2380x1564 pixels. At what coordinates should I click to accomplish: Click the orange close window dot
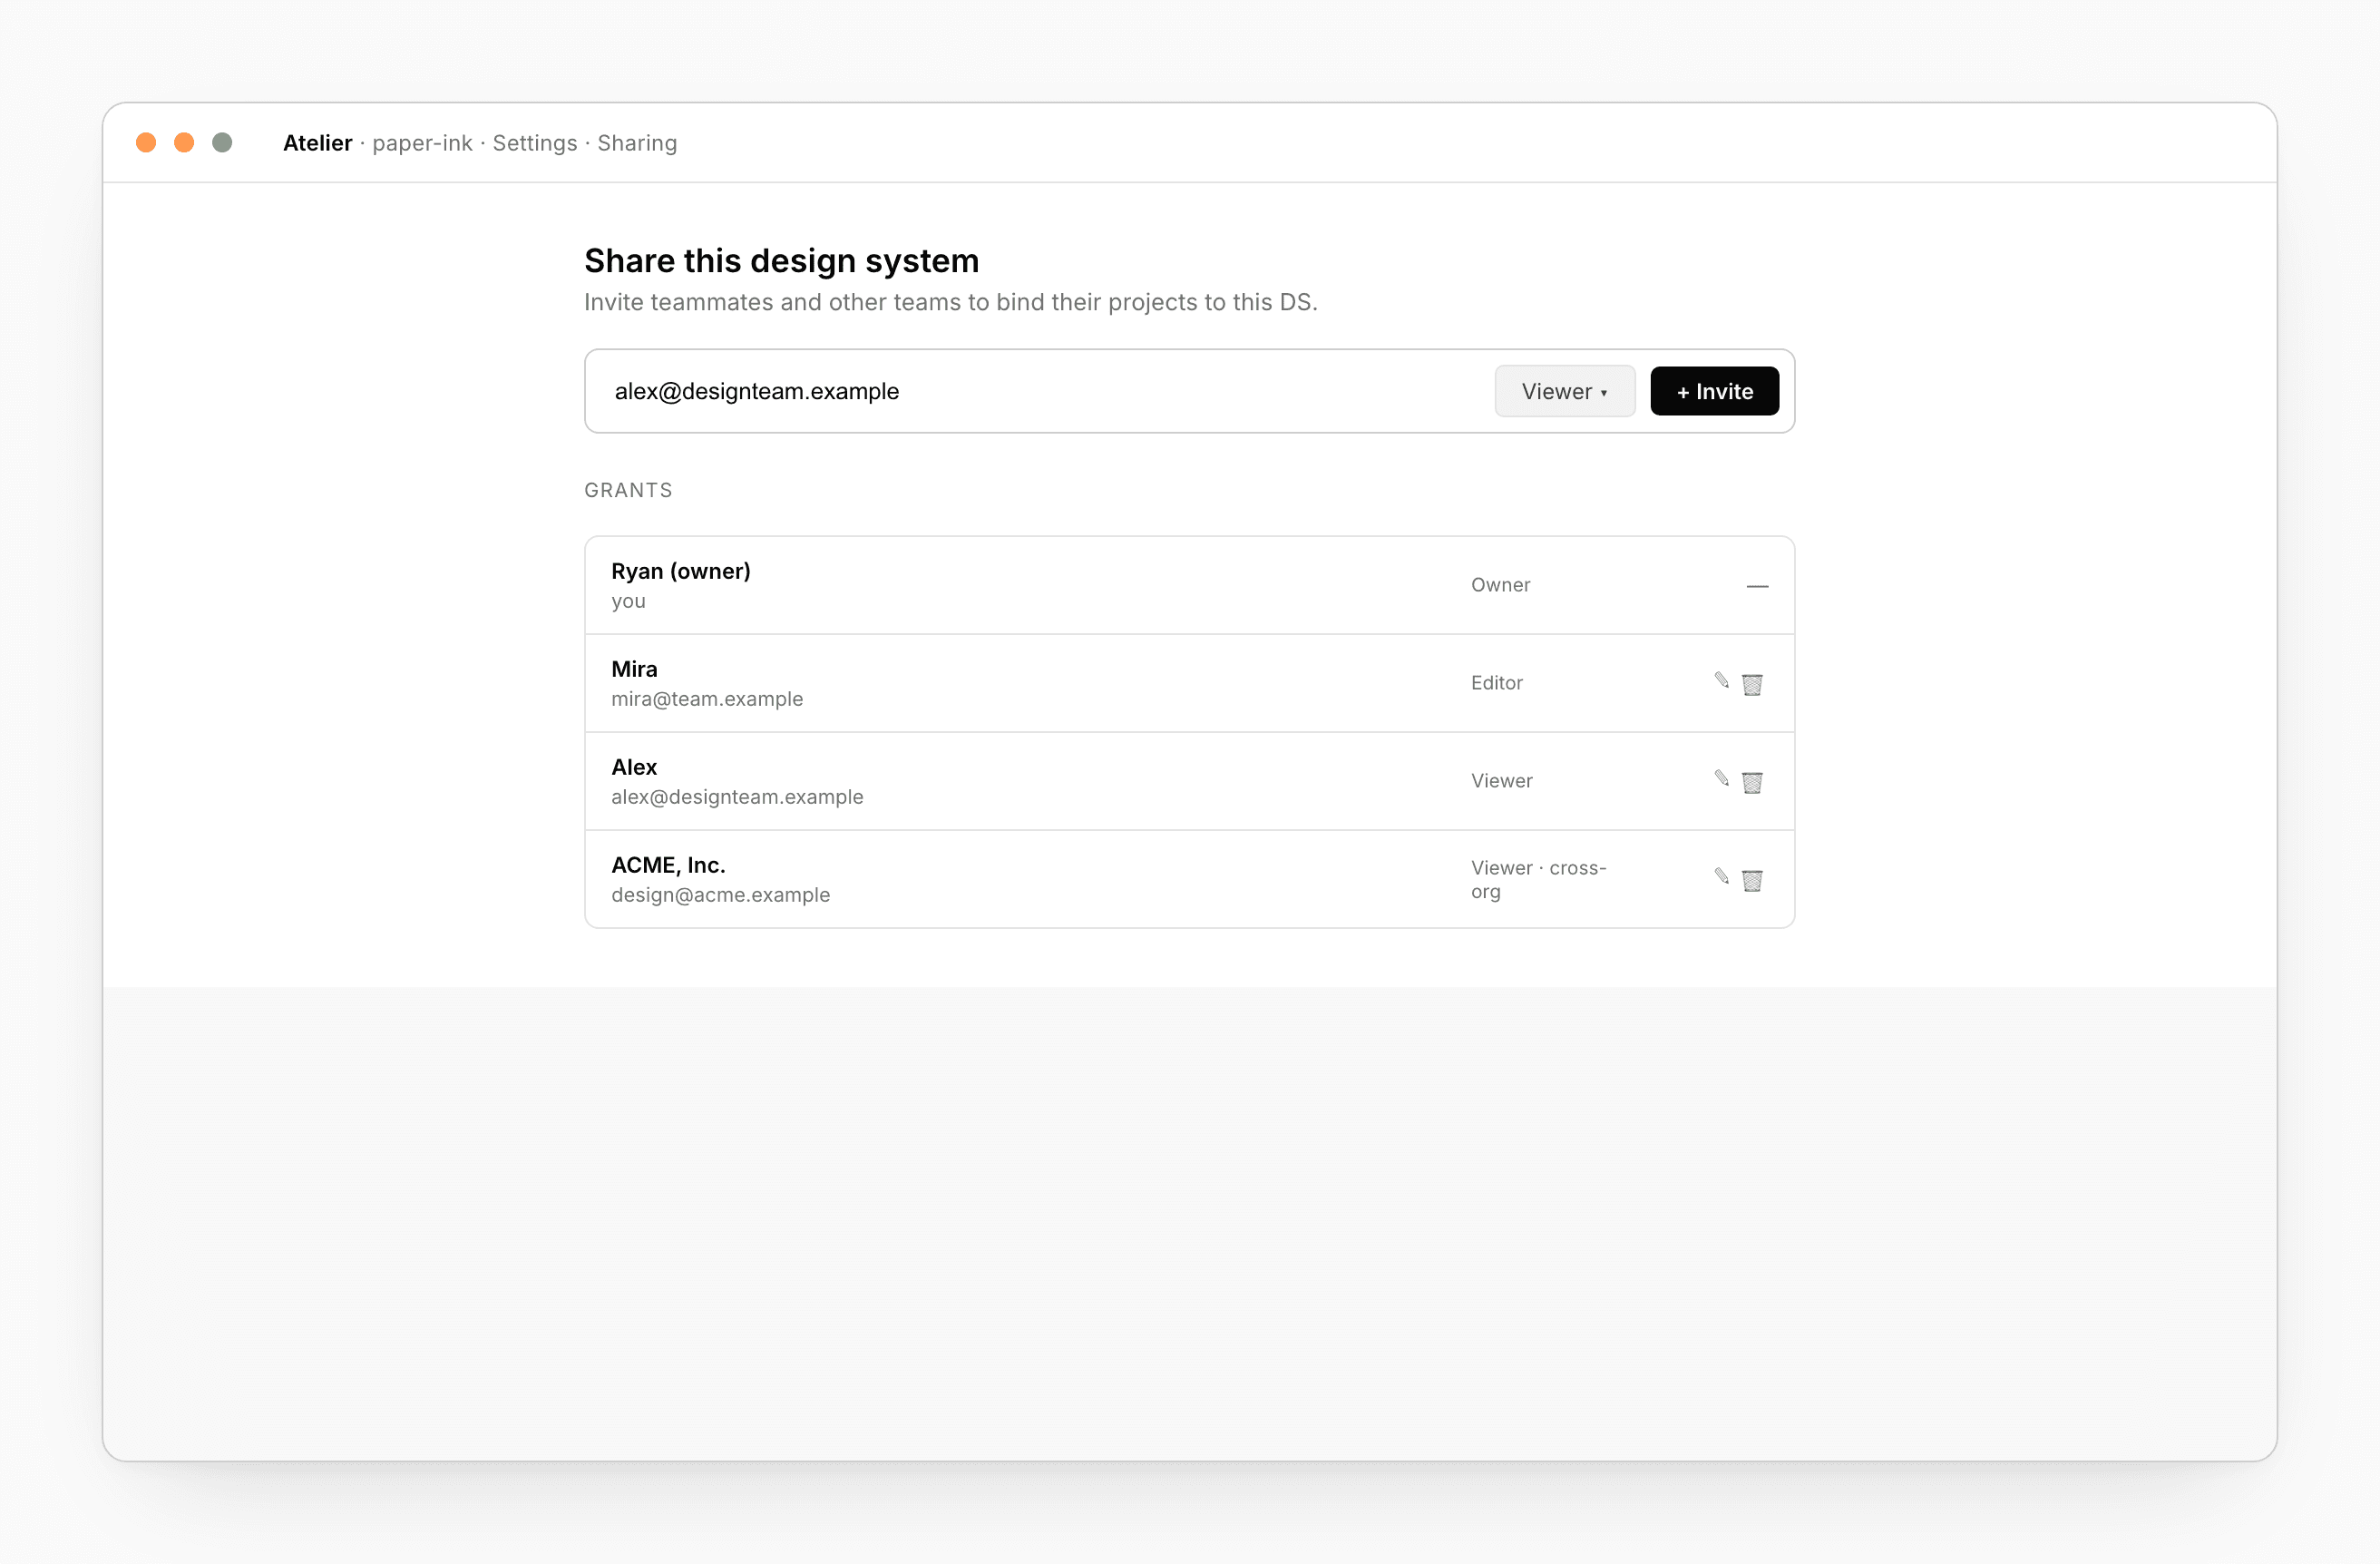(x=146, y=143)
